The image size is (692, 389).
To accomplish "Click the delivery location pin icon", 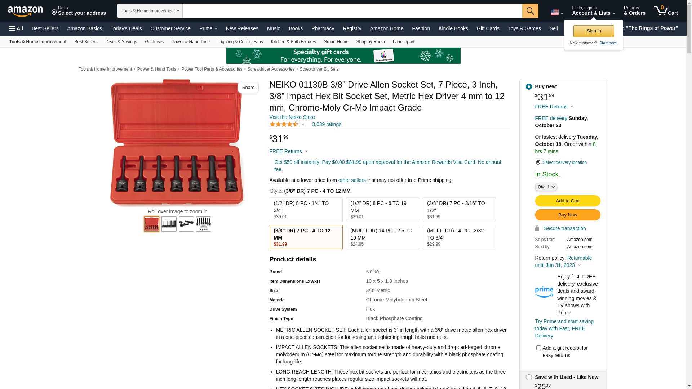I will 538,162.
